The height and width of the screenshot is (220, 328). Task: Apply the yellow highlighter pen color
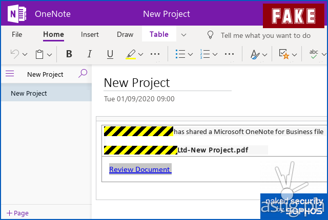[131, 54]
